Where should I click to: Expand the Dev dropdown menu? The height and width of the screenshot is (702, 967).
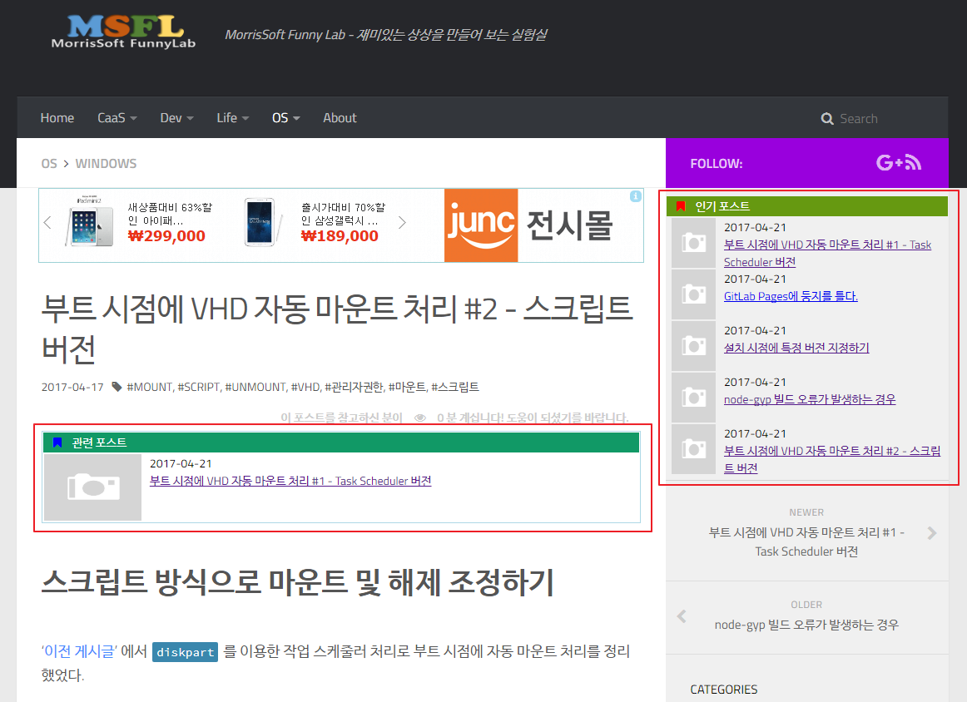click(x=176, y=118)
